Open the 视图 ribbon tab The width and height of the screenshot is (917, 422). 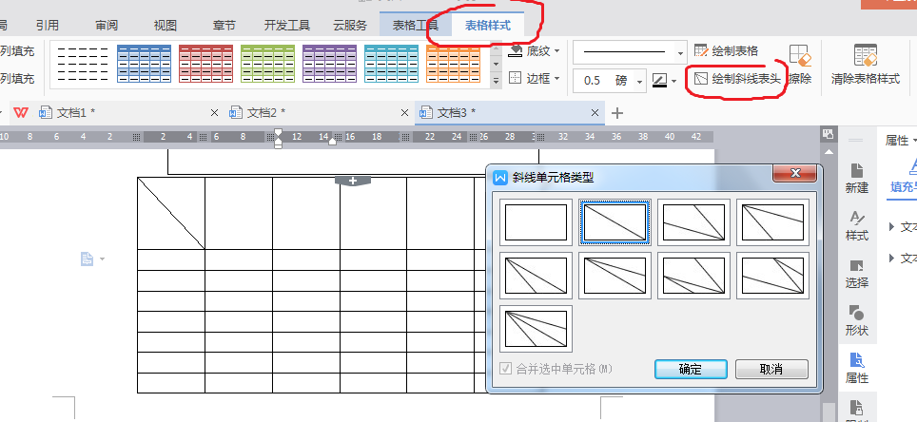(165, 25)
